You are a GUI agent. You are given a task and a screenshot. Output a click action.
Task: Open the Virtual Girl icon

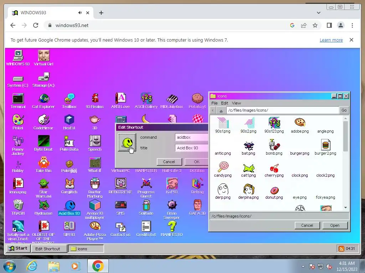tap(43, 58)
